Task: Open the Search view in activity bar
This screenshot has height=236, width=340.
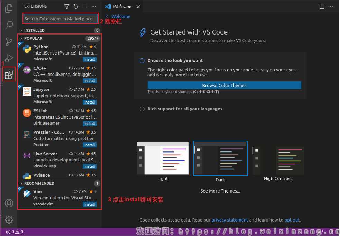Action: coord(9,25)
